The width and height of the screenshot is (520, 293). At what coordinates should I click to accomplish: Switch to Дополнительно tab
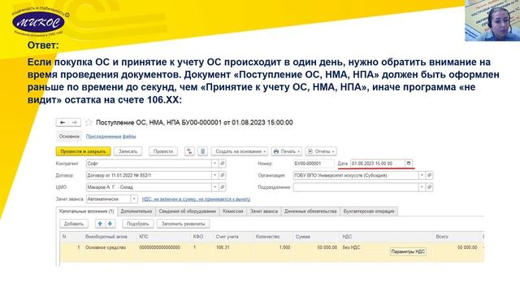[136, 212]
